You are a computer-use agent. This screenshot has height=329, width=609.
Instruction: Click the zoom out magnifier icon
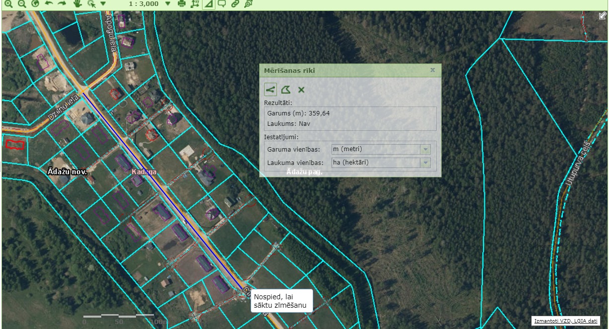21,4
